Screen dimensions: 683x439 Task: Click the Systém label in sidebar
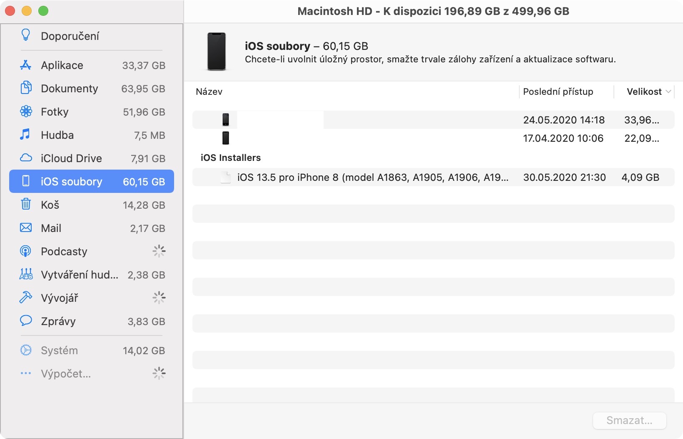coord(59,350)
